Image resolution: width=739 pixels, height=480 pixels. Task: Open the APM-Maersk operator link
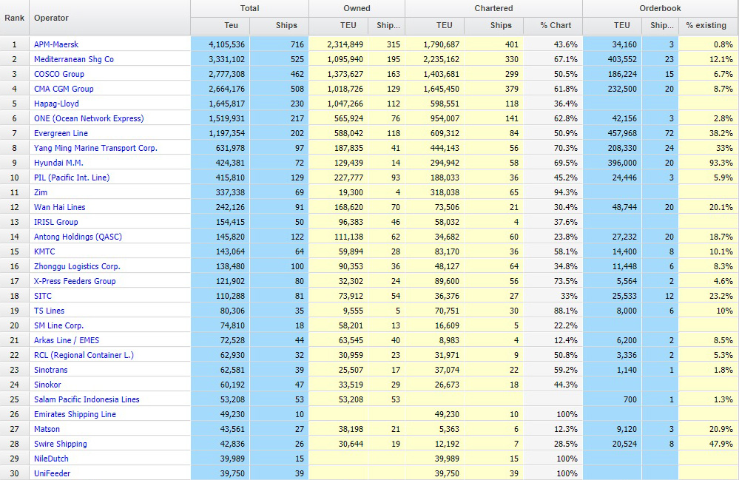click(x=56, y=44)
